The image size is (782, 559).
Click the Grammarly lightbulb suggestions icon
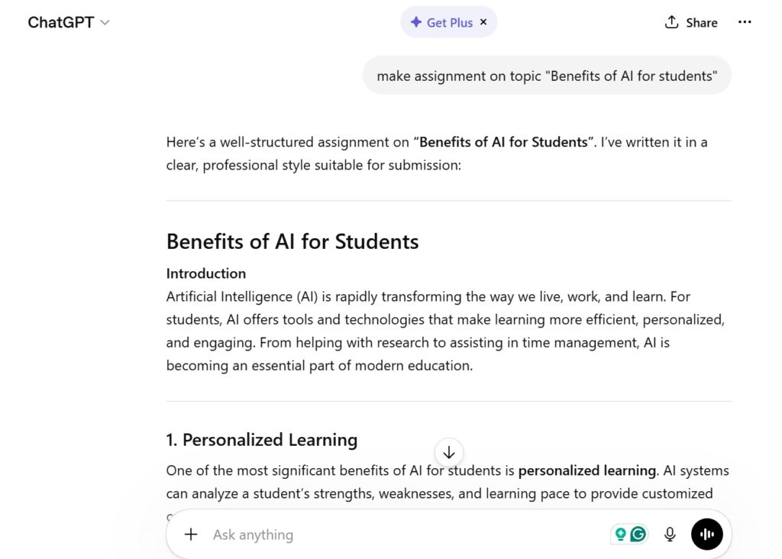point(619,535)
